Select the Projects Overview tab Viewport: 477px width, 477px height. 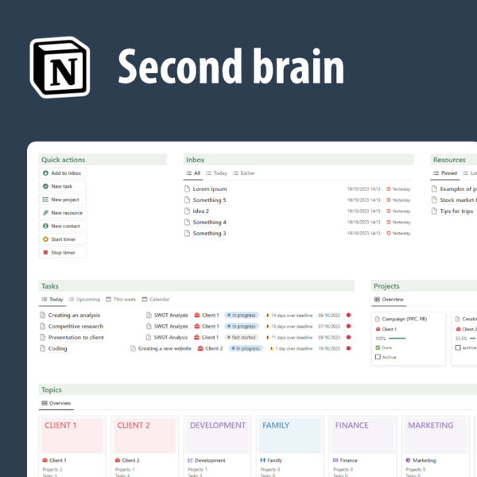[389, 300]
